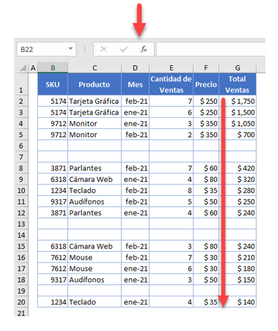Select column B header

click(x=53, y=68)
